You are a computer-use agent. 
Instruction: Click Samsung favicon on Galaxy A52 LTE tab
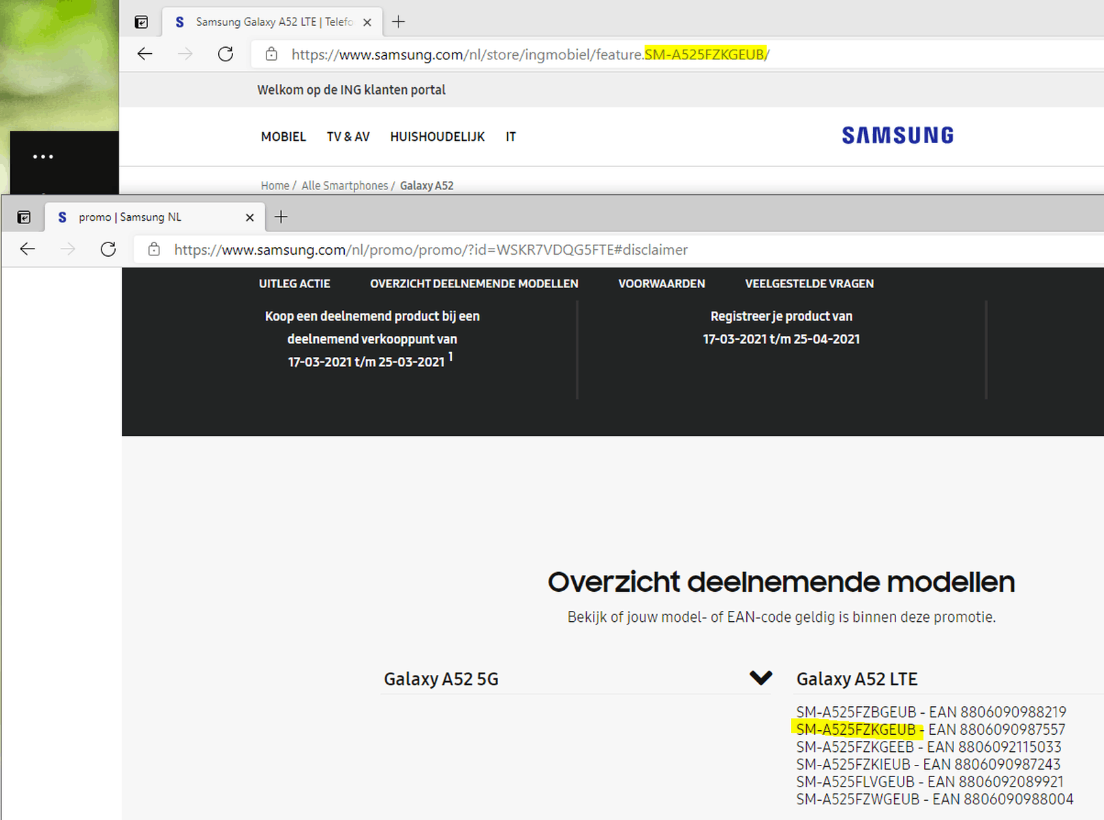point(179,22)
